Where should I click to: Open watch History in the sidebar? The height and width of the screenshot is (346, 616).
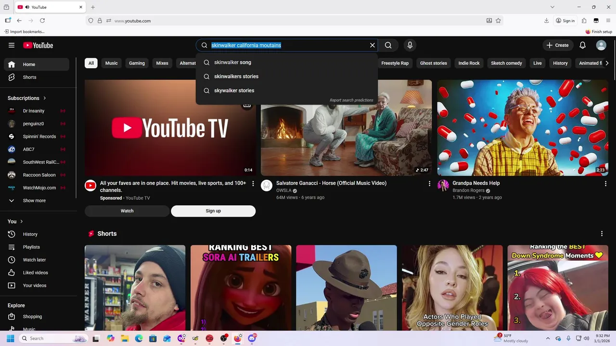pos(37,234)
